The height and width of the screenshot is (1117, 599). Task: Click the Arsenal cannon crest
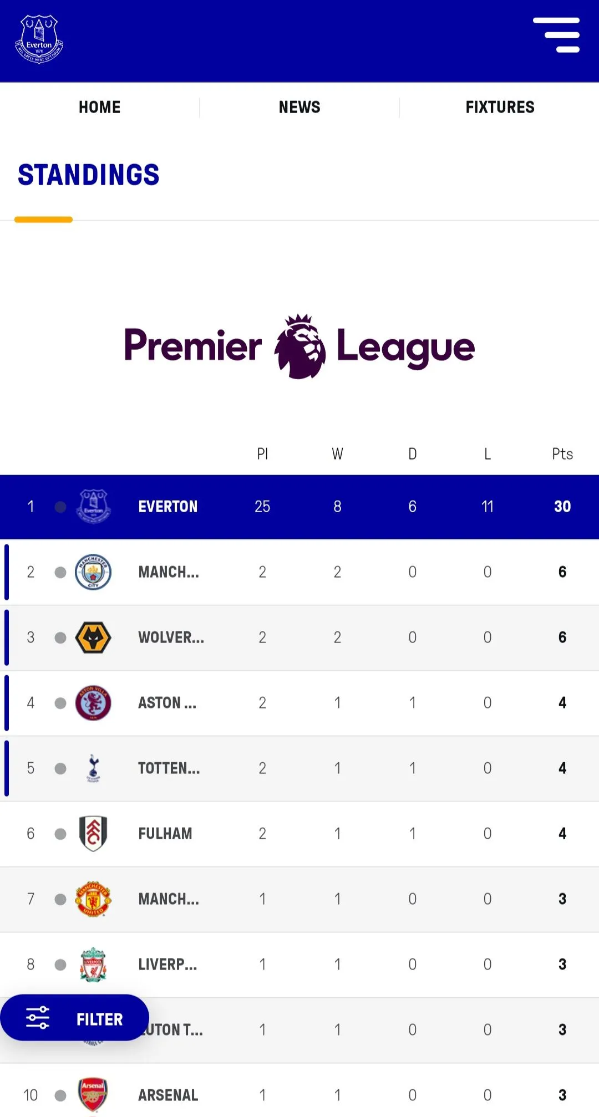pyautogui.click(x=93, y=1095)
